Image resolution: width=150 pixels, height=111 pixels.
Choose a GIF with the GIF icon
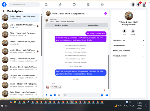pos(59,95)
